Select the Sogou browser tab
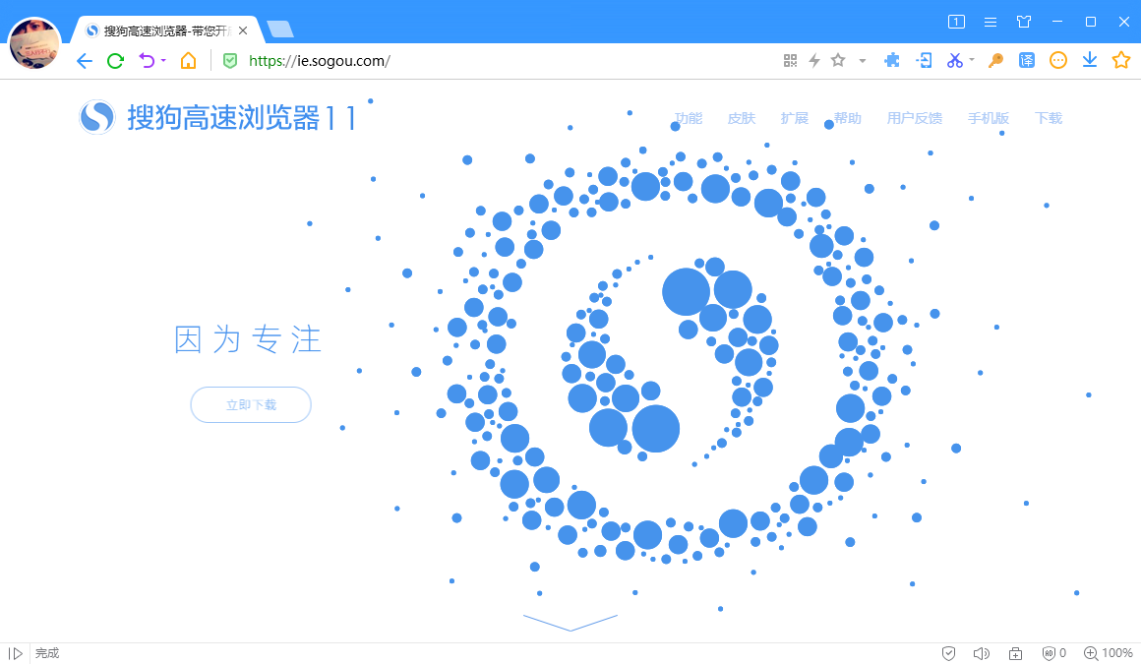 pos(165,30)
